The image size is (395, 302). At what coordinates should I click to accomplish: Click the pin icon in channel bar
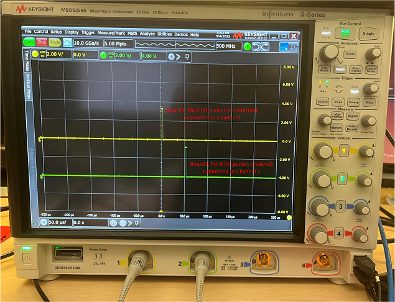(188, 57)
